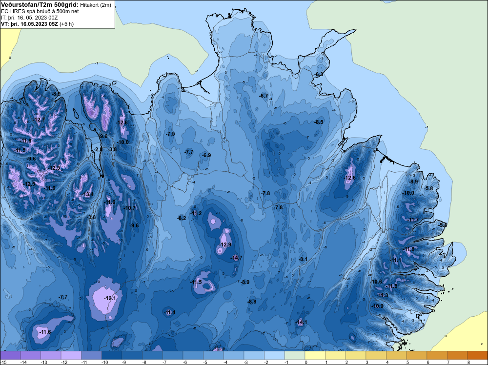Click the -8.2 temperature value
488x365 pixels.
pos(182,218)
